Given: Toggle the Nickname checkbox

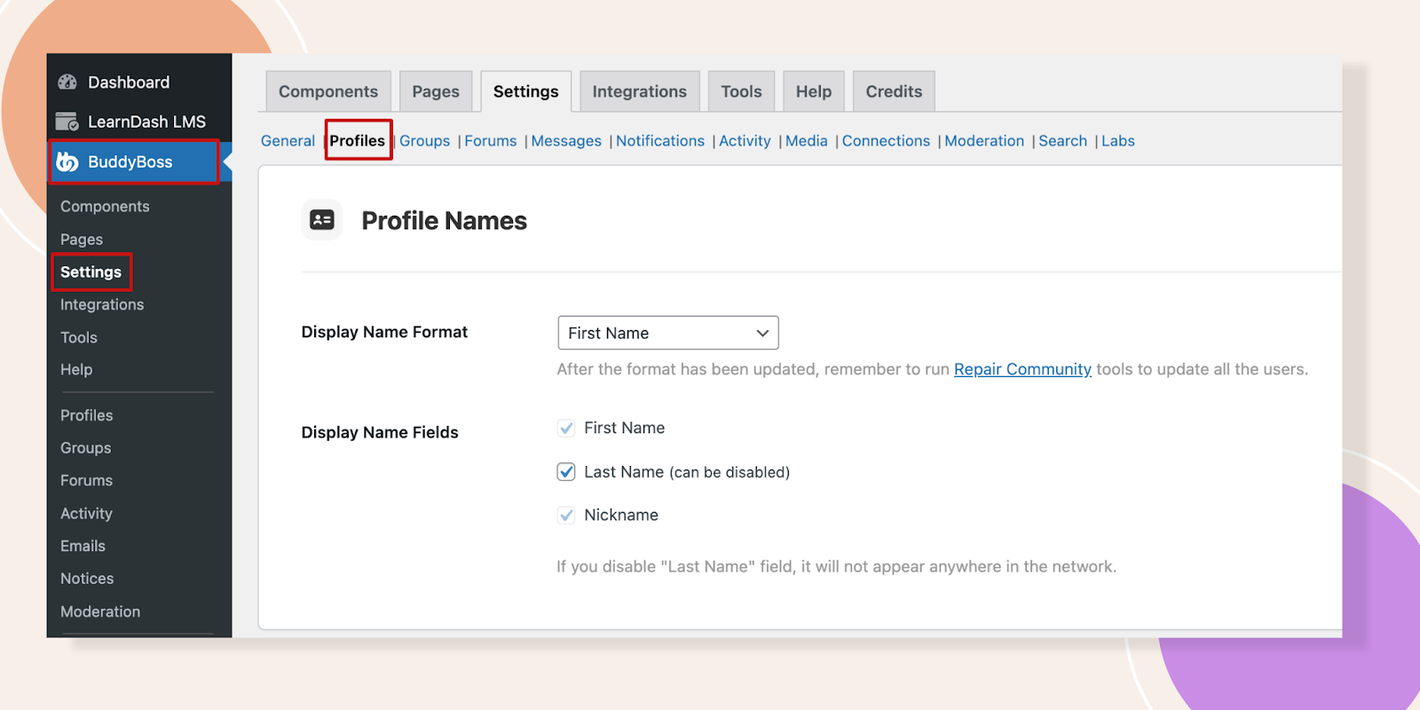Looking at the screenshot, I should [566, 516].
